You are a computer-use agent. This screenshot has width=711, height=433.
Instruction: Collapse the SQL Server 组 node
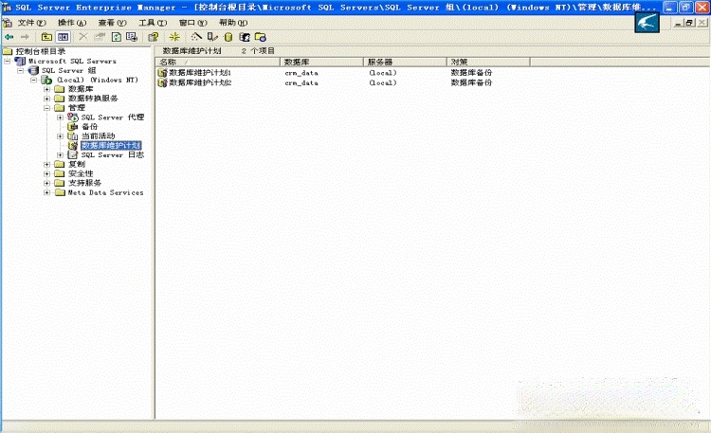[x=21, y=70]
